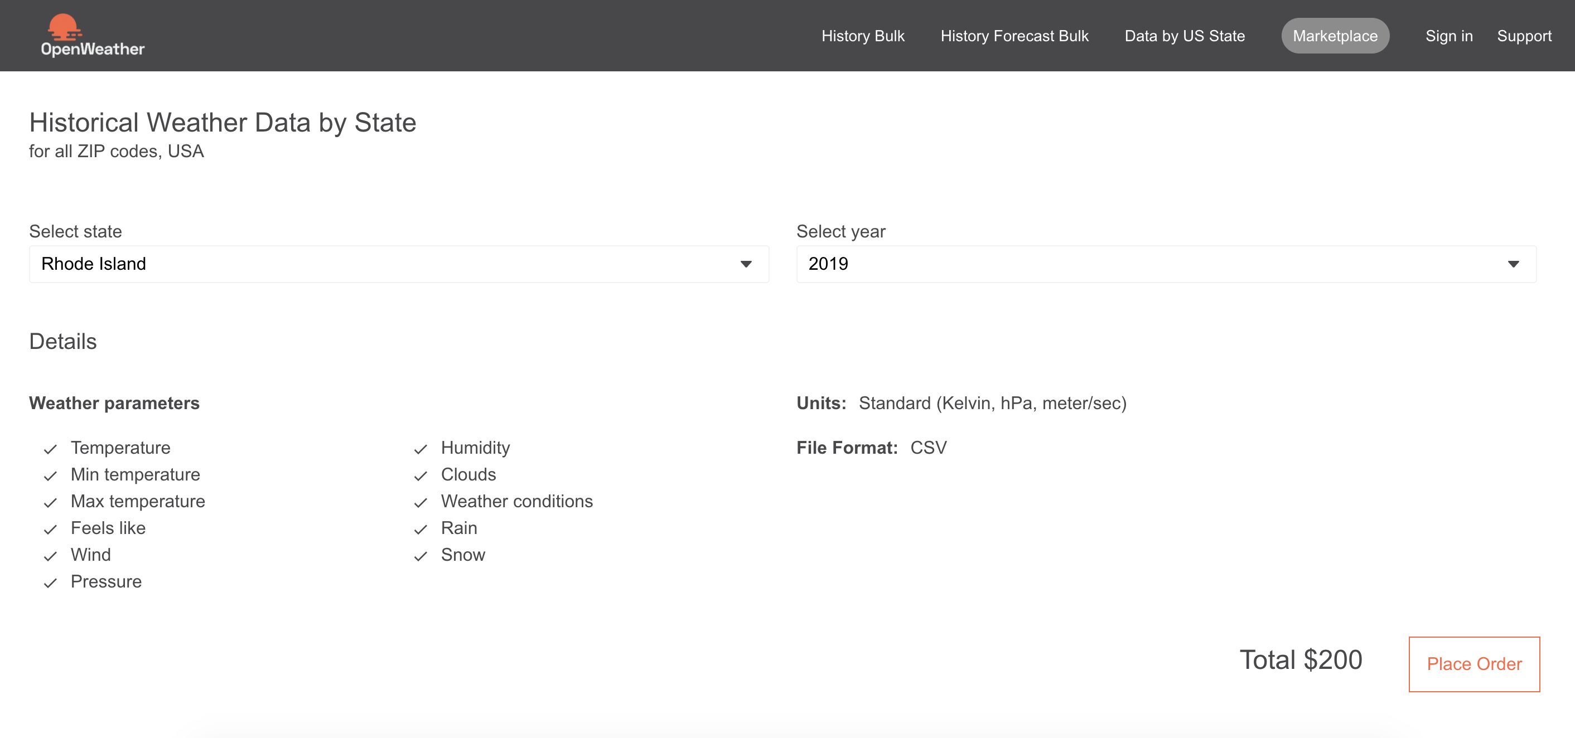Viewport: 1575px width, 738px height.
Task: Open Data by US State
Action: coord(1184,36)
